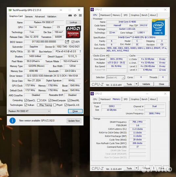
Task: Open Bench tab in top CPU-Z window
Action: (x=145, y=15)
